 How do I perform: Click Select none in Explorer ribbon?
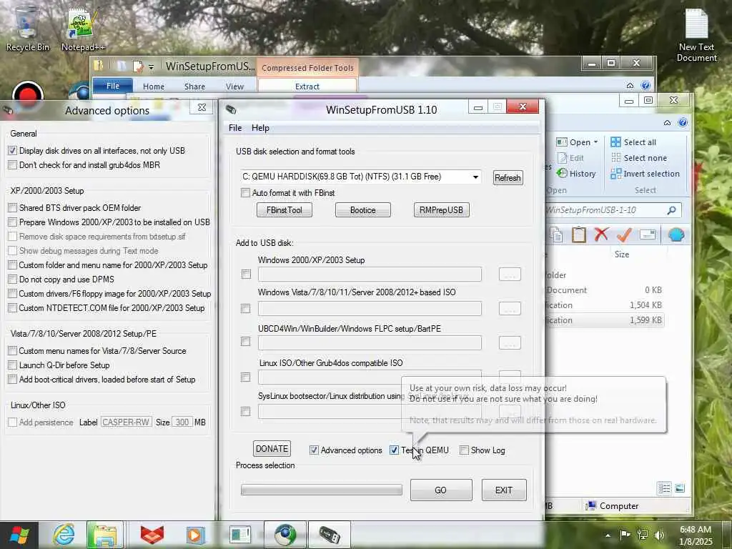639,158
